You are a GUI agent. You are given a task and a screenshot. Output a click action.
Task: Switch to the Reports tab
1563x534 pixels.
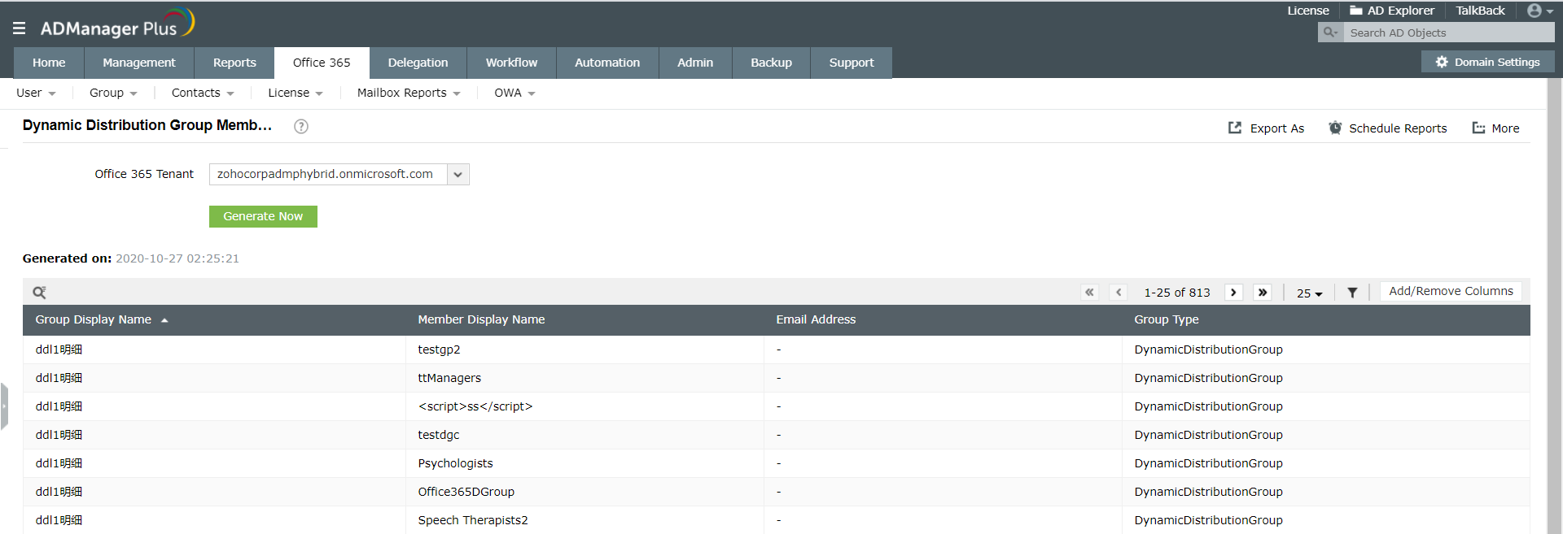(234, 63)
